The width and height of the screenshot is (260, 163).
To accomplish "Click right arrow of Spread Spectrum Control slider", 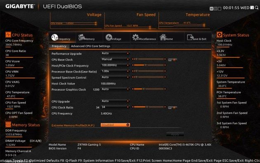I will point(165,77).
